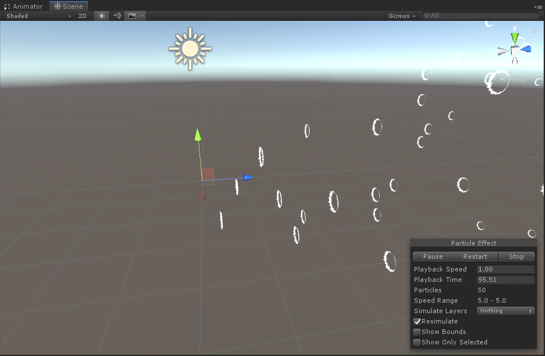Viewport: 545px width, 356px height.
Task: Click the Simulate Layers label
Action: coord(441,311)
